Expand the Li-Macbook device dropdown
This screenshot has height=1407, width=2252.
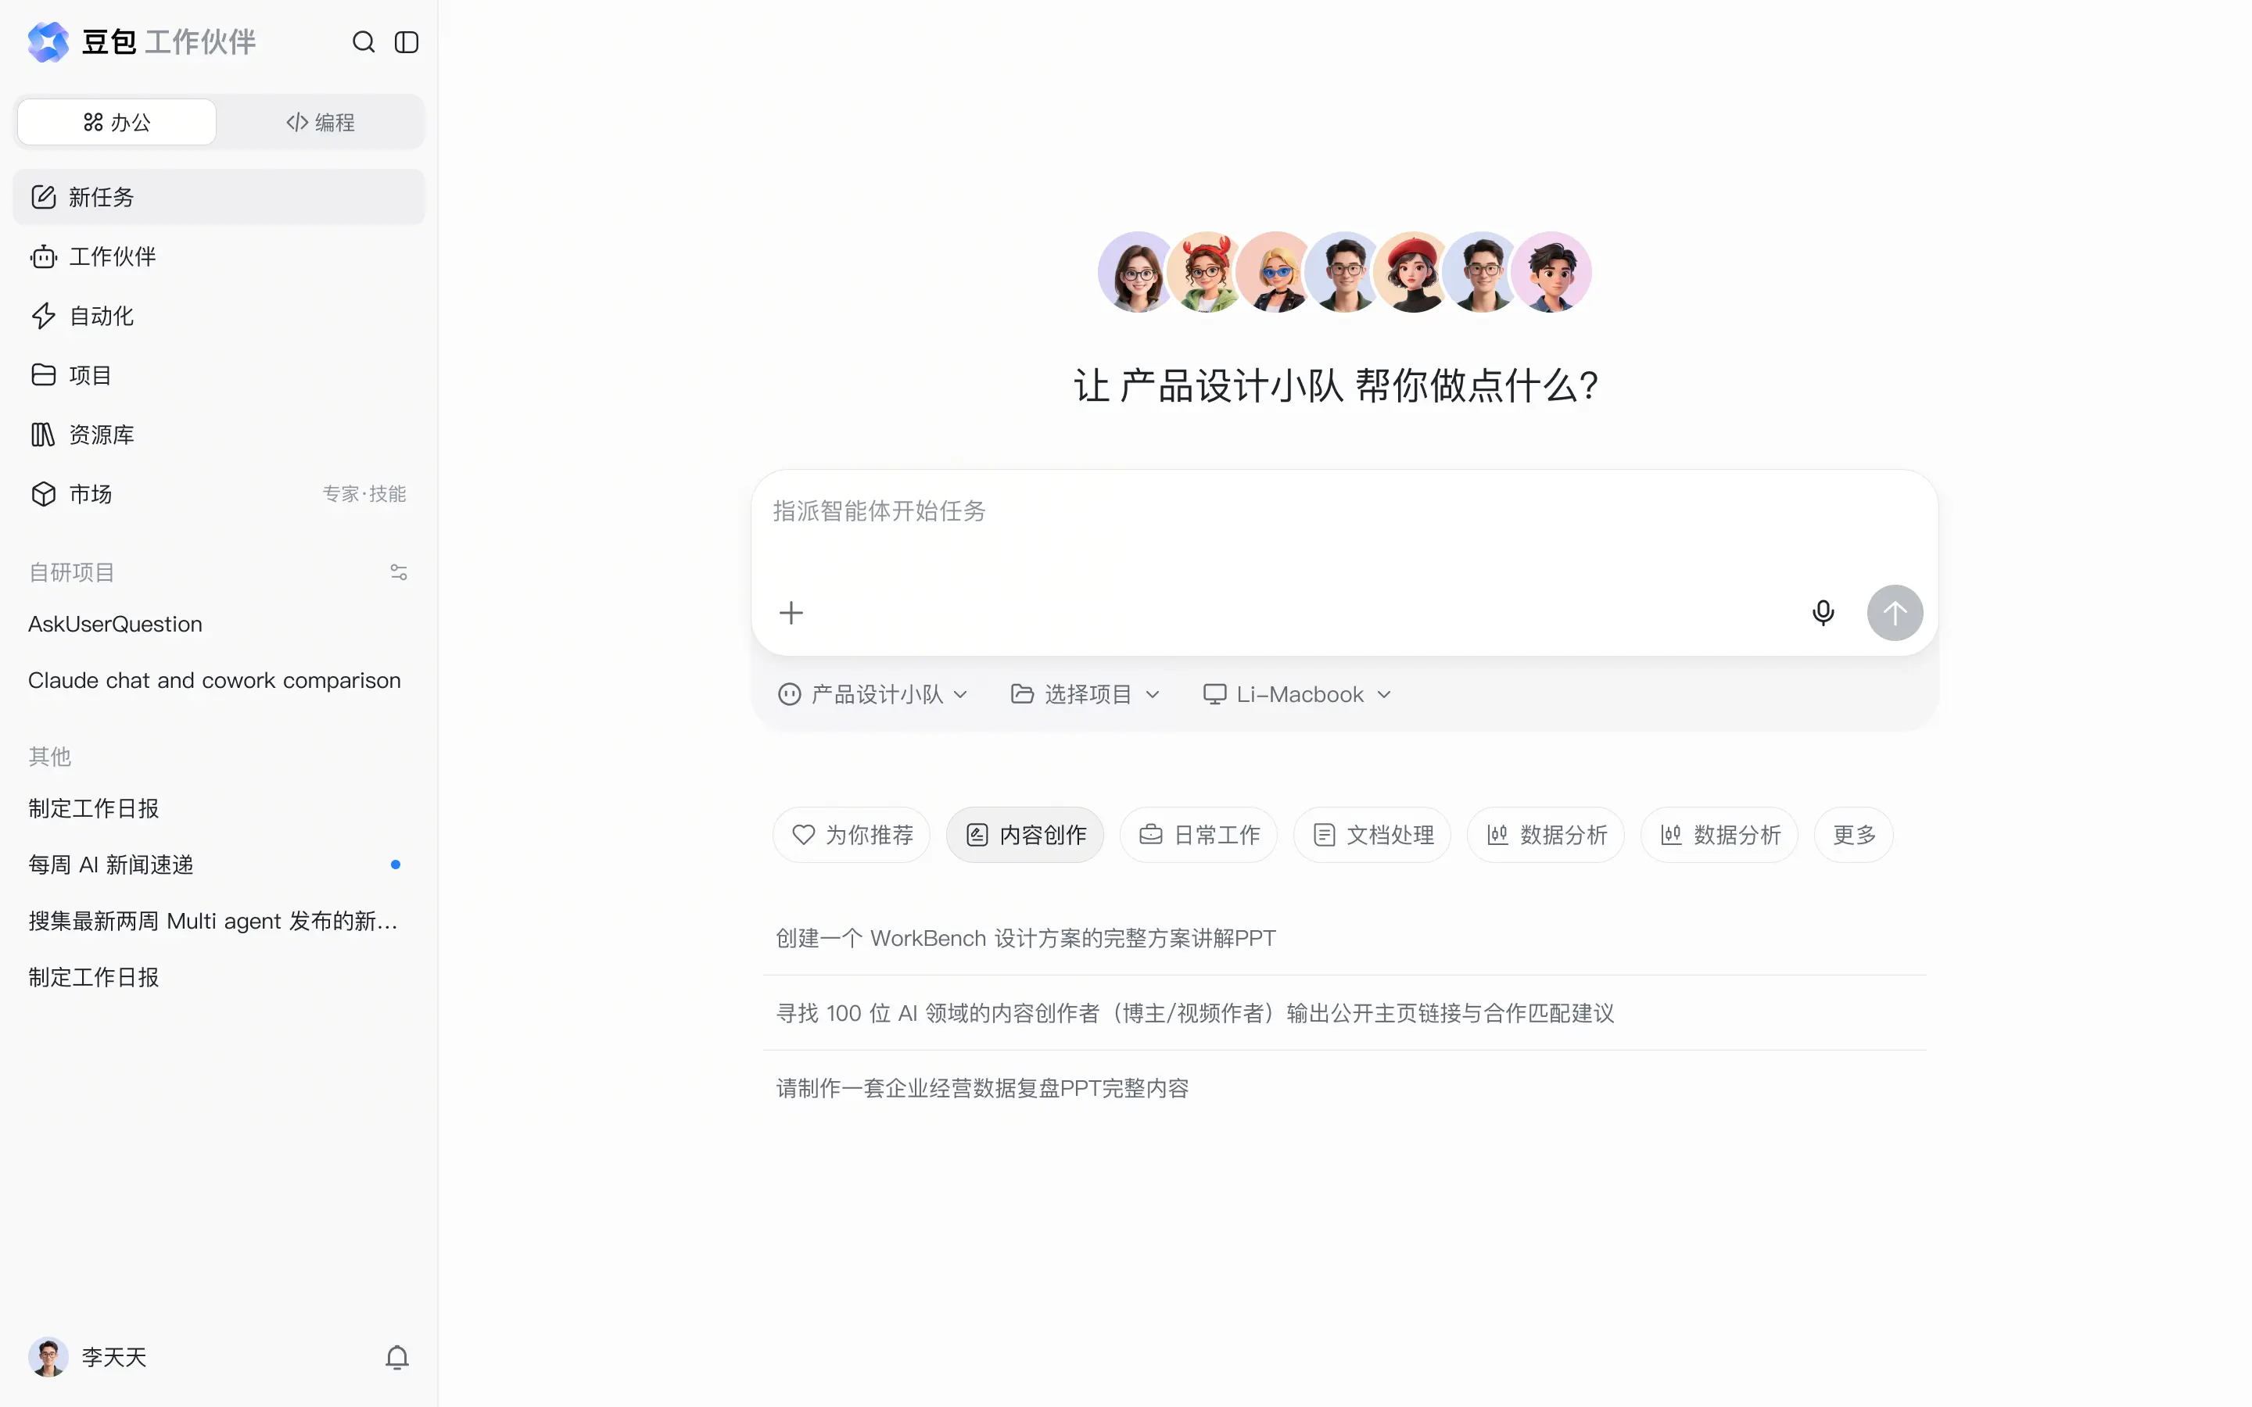coord(1297,694)
